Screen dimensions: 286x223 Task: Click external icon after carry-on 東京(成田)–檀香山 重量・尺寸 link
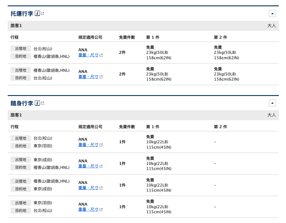click(101, 166)
